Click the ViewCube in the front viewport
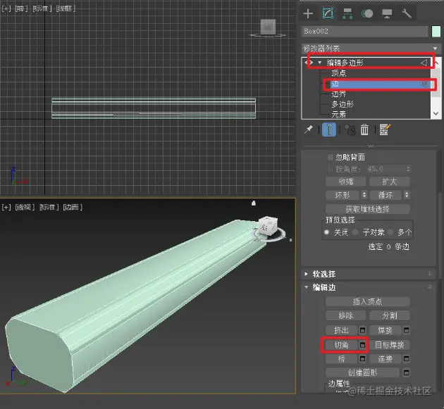The height and width of the screenshot is (409, 444). (x=268, y=27)
